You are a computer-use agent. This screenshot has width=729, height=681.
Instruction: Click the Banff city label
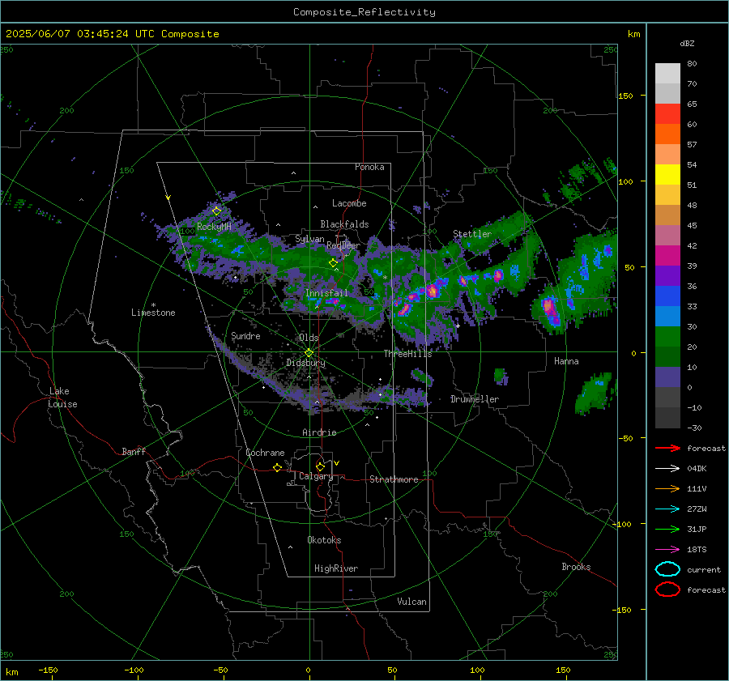tap(134, 451)
